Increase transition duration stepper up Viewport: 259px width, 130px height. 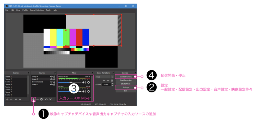click(112, 84)
